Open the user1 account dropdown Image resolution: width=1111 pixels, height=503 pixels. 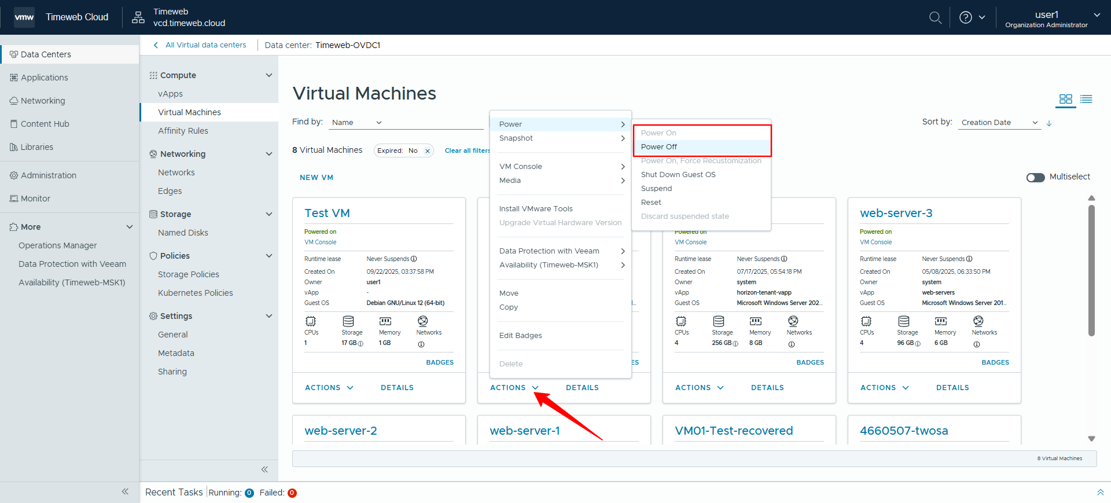pyautogui.click(x=1053, y=19)
